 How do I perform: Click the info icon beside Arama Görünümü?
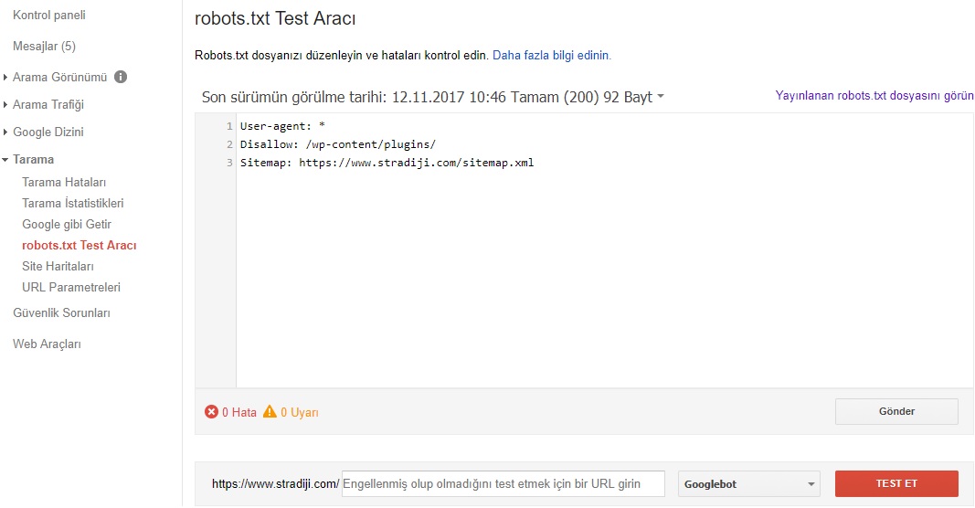coord(121,77)
